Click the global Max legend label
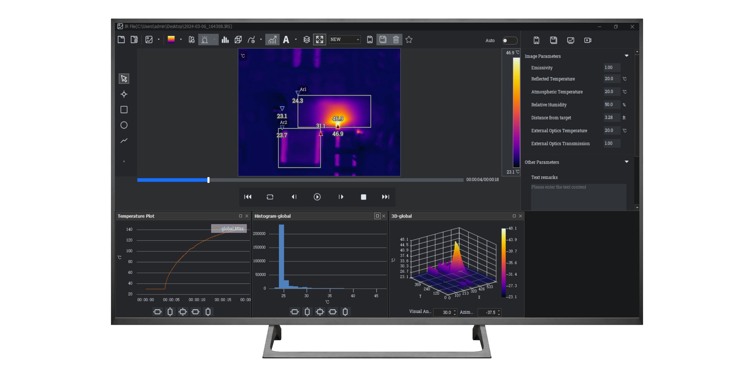Viewport: 754px width, 377px height. point(232,229)
